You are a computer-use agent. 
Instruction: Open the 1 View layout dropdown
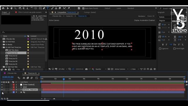[135, 69]
